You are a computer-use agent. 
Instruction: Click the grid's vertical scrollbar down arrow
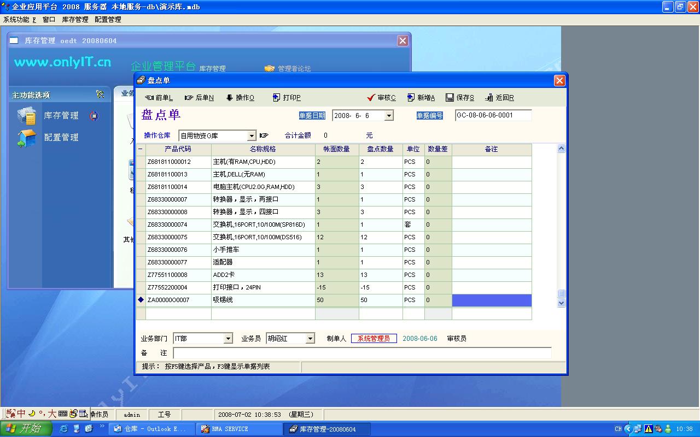(x=561, y=303)
